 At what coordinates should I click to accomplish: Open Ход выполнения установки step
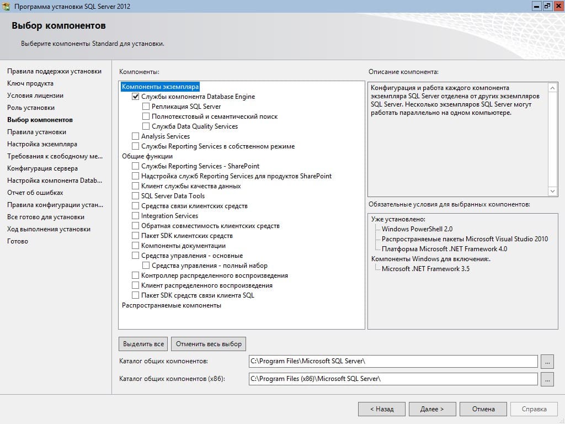tap(49, 229)
